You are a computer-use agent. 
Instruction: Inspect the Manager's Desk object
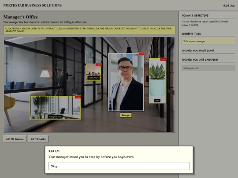(x=55, y=108)
